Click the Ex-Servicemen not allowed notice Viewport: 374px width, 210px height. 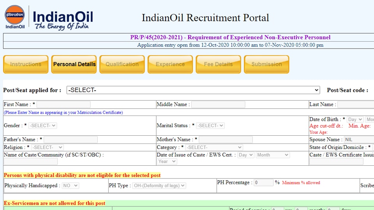pyautogui.click(x=55, y=203)
